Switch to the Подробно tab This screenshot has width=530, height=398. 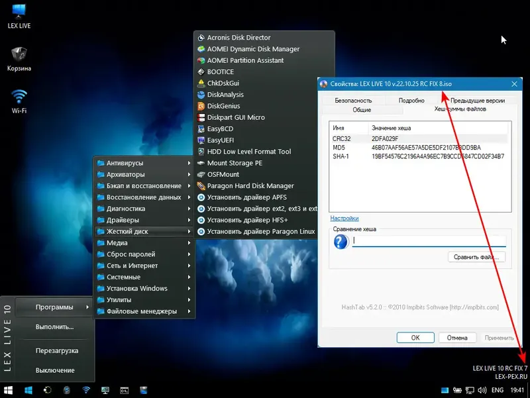point(411,101)
